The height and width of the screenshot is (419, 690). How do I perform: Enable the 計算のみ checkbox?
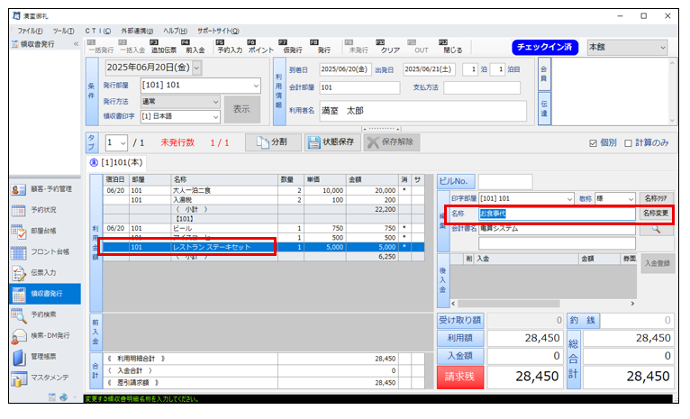click(628, 142)
